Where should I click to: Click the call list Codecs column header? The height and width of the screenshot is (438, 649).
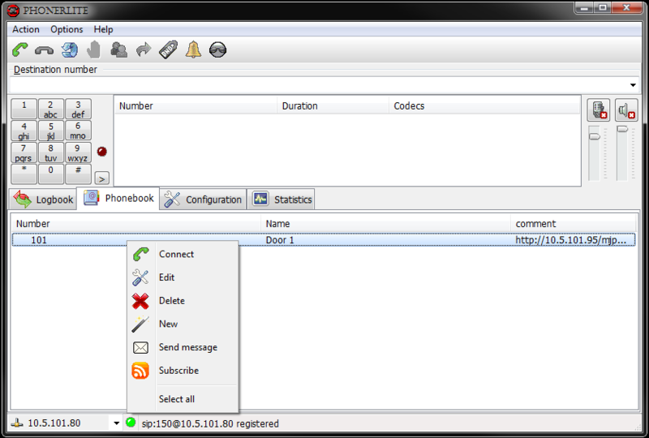coord(484,106)
